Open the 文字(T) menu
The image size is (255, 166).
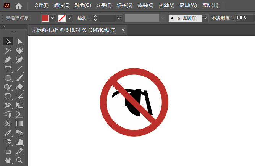click(104, 5)
